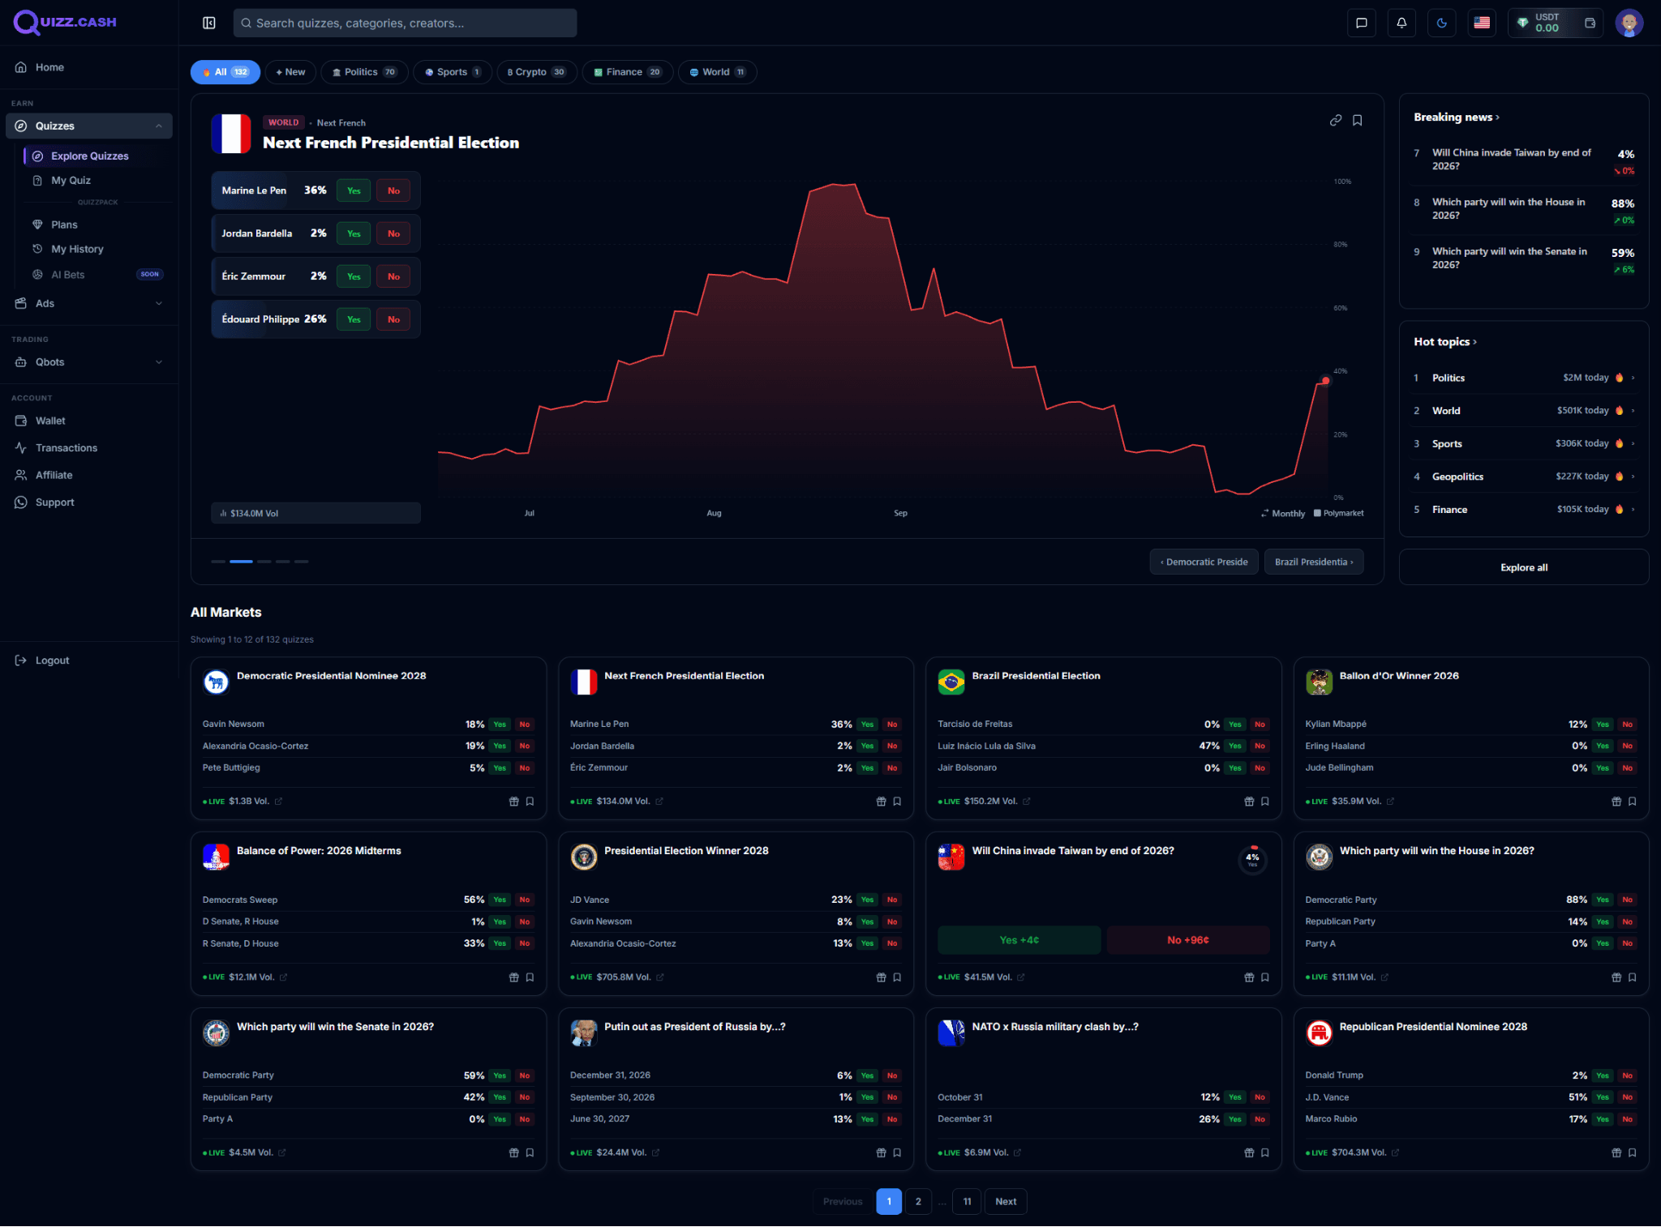This screenshot has height=1227, width=1661.
Task: Click Logout in the sidebar
Action: coord(52,661)
